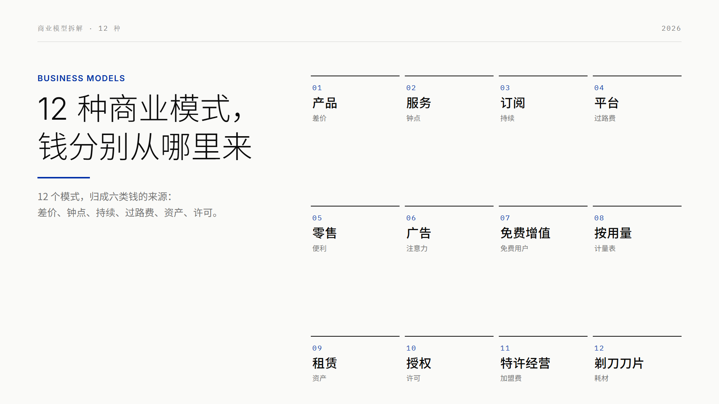Click the '资产' caption under 租赁
This screenshot has width=719, height=404.
click(319, 378)
